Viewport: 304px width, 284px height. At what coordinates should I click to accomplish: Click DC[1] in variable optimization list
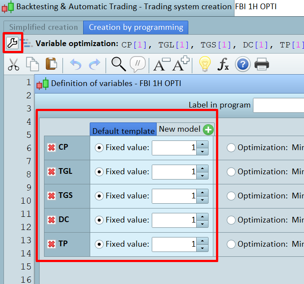pos(256,45)
